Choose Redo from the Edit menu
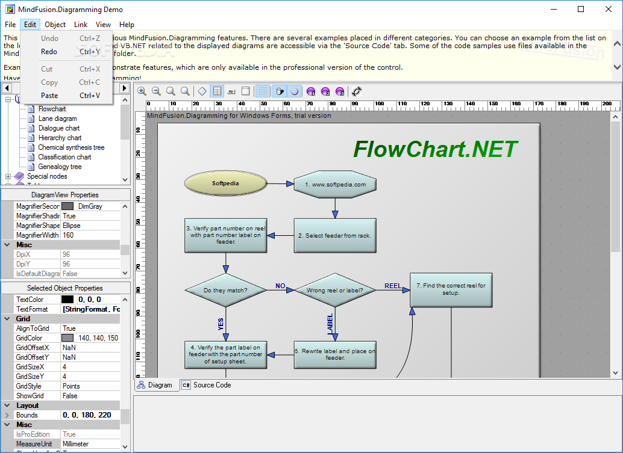The height and width of the screenshot is (453, 623). (x=67, y=52)
